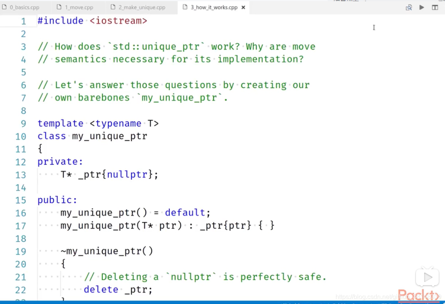
Task: Split the editor with layout icon
Action: pyautogui.click(x=435, y=7)
